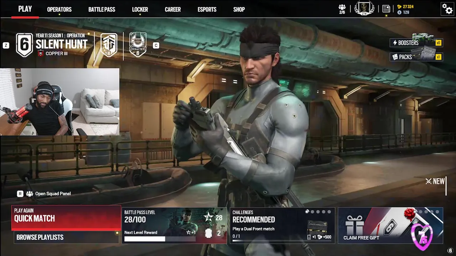Open the news feed newspaper icon
Image resolution: width=456 pixels, height=256 pixels.
pyautogui.click(x=386, y=9)
